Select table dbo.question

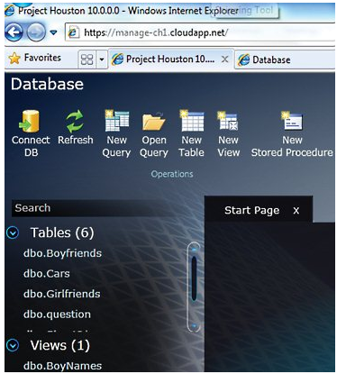57,315
